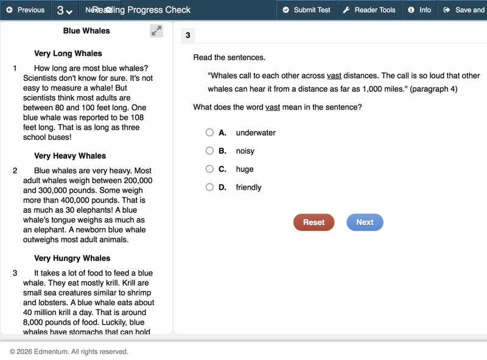
Task: Open Reader Tools via the wrench icon
Action: [346, 10]
